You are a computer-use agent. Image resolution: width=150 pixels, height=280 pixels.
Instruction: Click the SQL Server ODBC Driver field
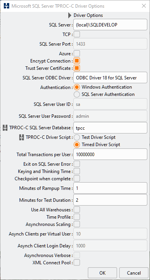[110, 78]
